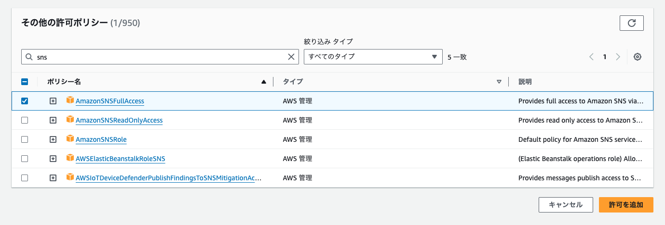Open the AmazonSNSReadOnlyAccess policy link
Viewport: 665px width, 225px height.
click(119, 120)
